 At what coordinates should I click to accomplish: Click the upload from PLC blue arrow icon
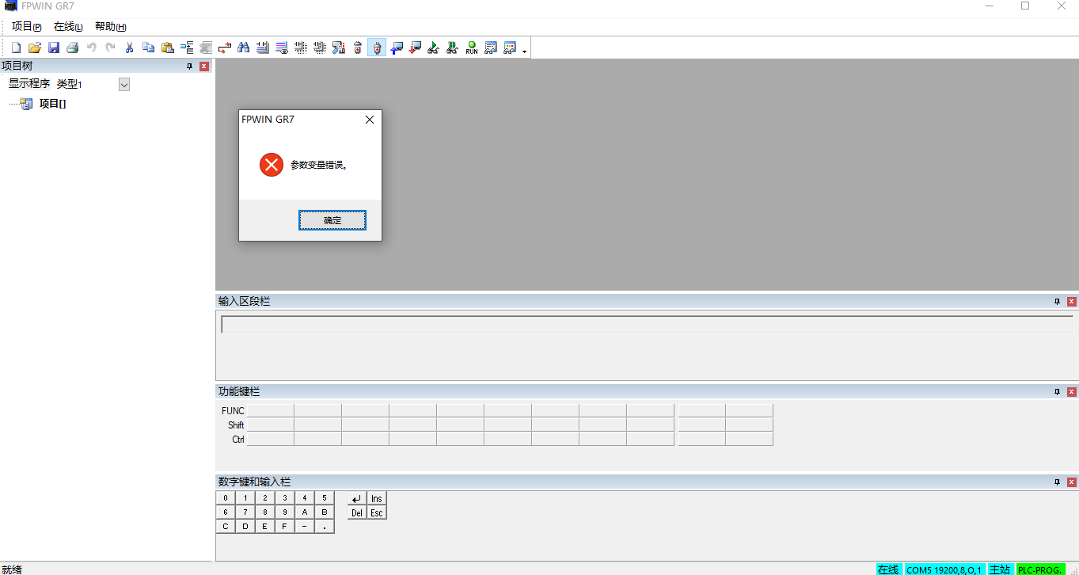pos(396,48)
